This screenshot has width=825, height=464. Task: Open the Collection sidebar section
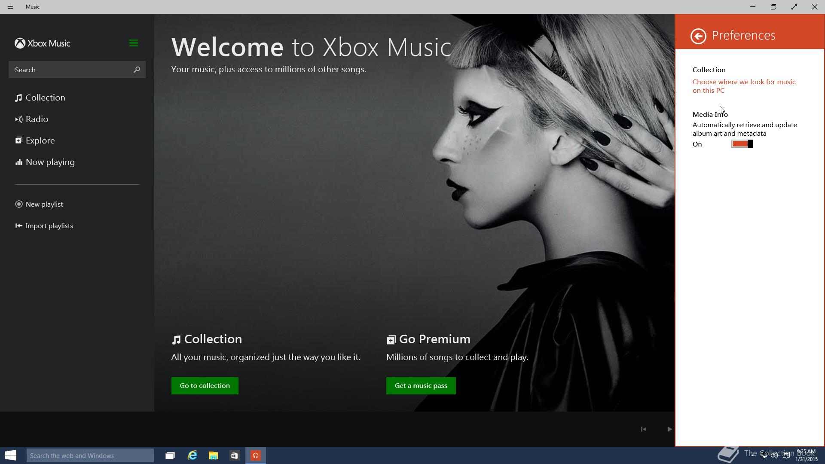coord(45,98)
